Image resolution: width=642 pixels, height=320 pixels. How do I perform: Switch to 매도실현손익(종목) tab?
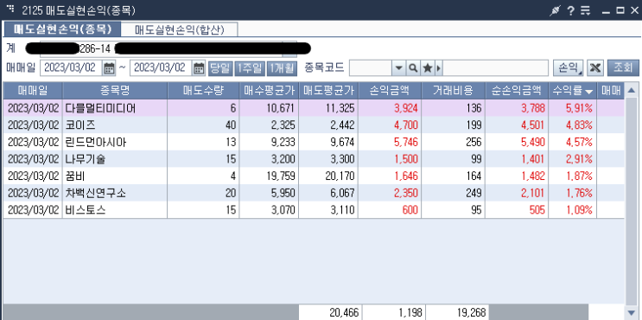click(62, 29)
